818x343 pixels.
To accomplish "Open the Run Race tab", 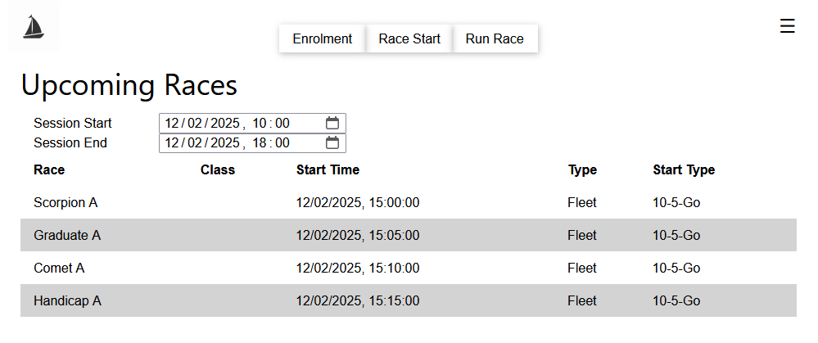I will (x=495, y=39).
